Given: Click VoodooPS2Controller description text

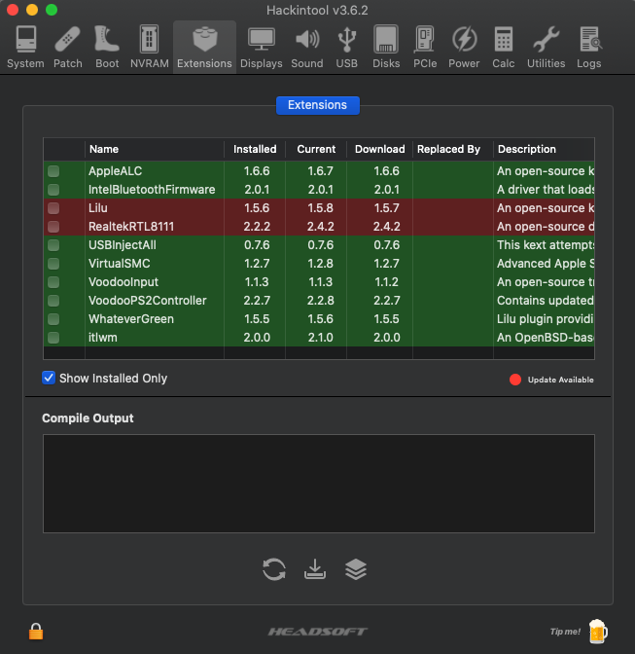Looking at the screenshot, I should point(545,301).
